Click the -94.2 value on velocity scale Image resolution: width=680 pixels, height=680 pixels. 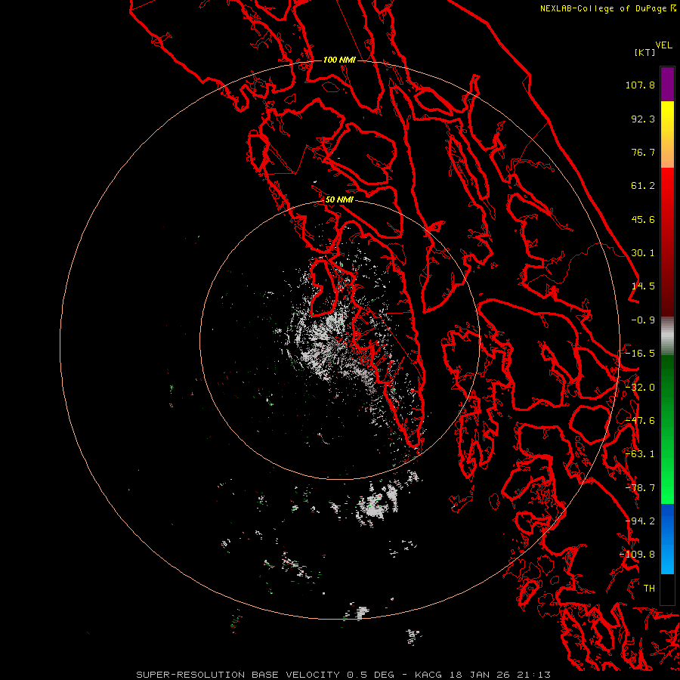coord(640,521)
